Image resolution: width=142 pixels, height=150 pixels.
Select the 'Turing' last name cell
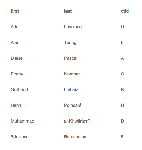pos(70,43)
